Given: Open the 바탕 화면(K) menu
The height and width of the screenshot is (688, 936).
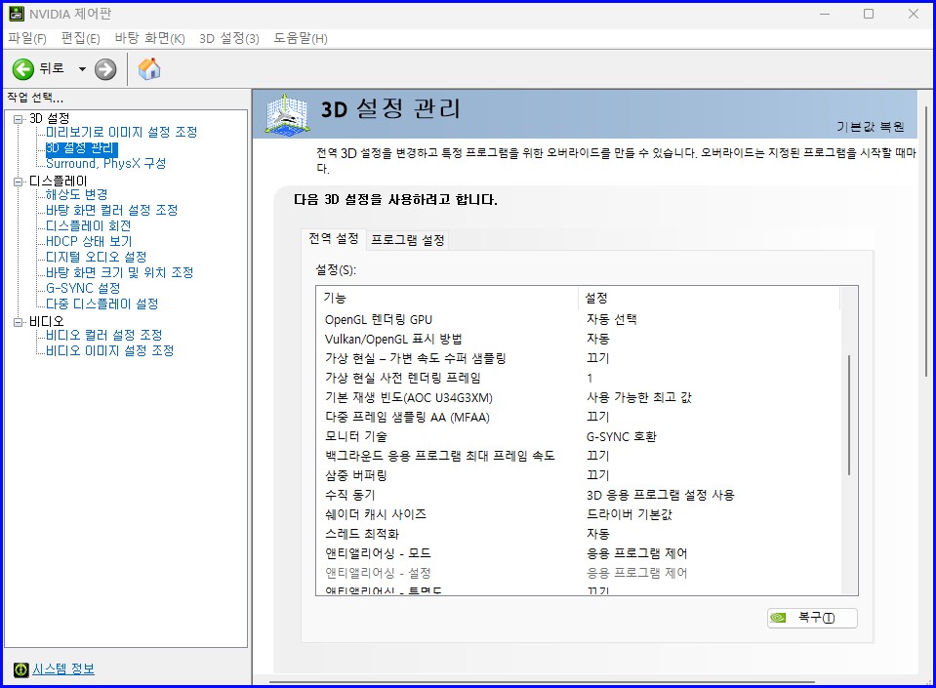Looking at the screenshot, I should click(x=150, y=39).
